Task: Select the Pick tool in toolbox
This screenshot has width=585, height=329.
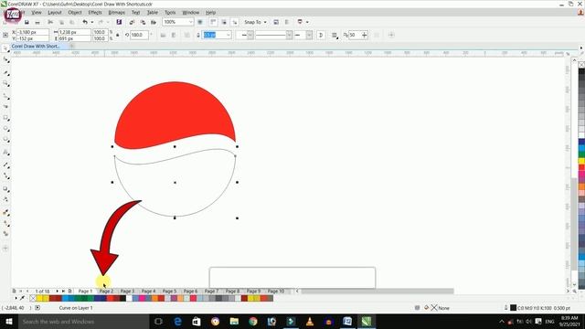Action: [5, 48]
